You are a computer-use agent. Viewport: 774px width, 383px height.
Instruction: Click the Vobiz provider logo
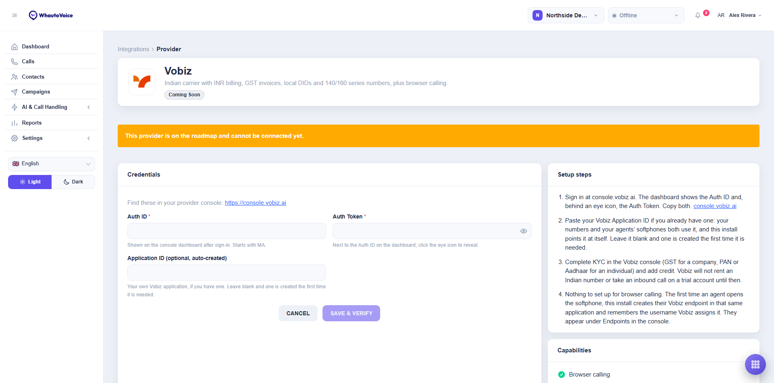[x=142, y=82]
